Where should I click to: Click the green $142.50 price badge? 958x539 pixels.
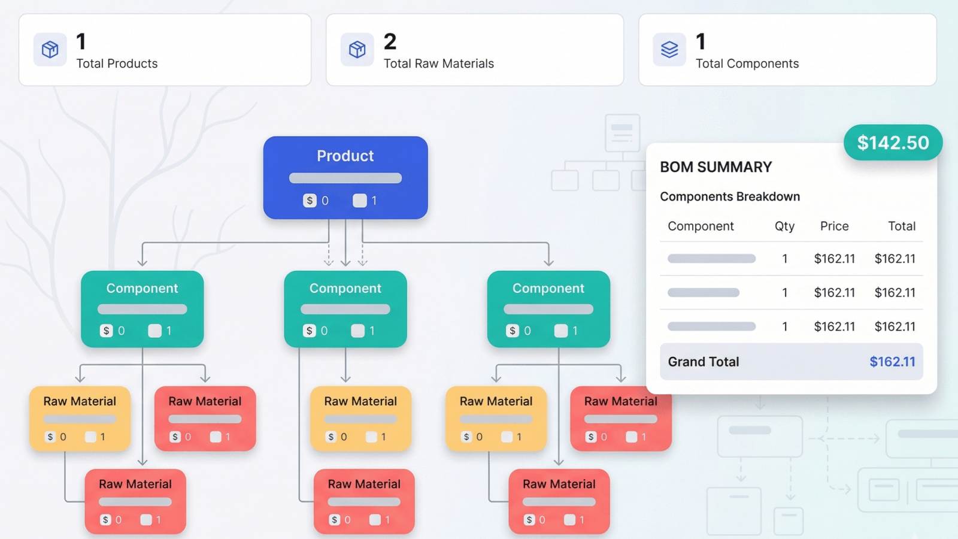893,143
